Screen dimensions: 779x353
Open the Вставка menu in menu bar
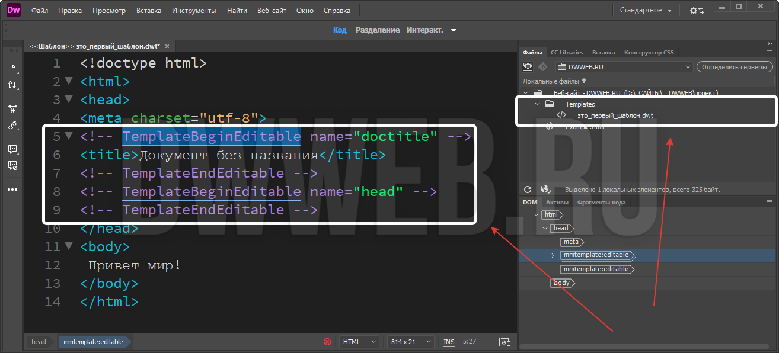148,11
